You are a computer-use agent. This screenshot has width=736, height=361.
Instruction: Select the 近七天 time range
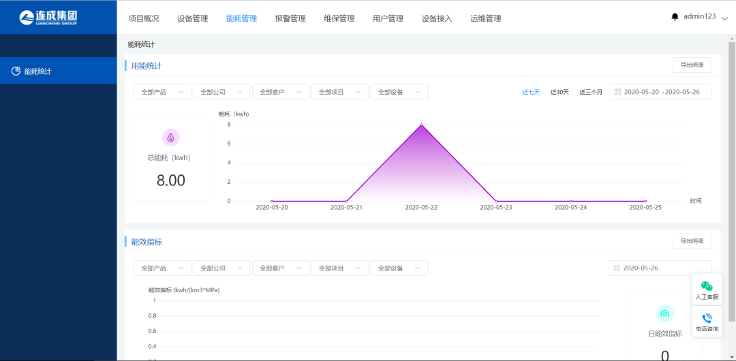point(531,92)
